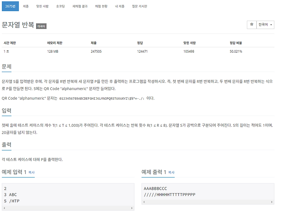Click right scroll arrow of sample input box
286x213 pixels.
point(132,208)
